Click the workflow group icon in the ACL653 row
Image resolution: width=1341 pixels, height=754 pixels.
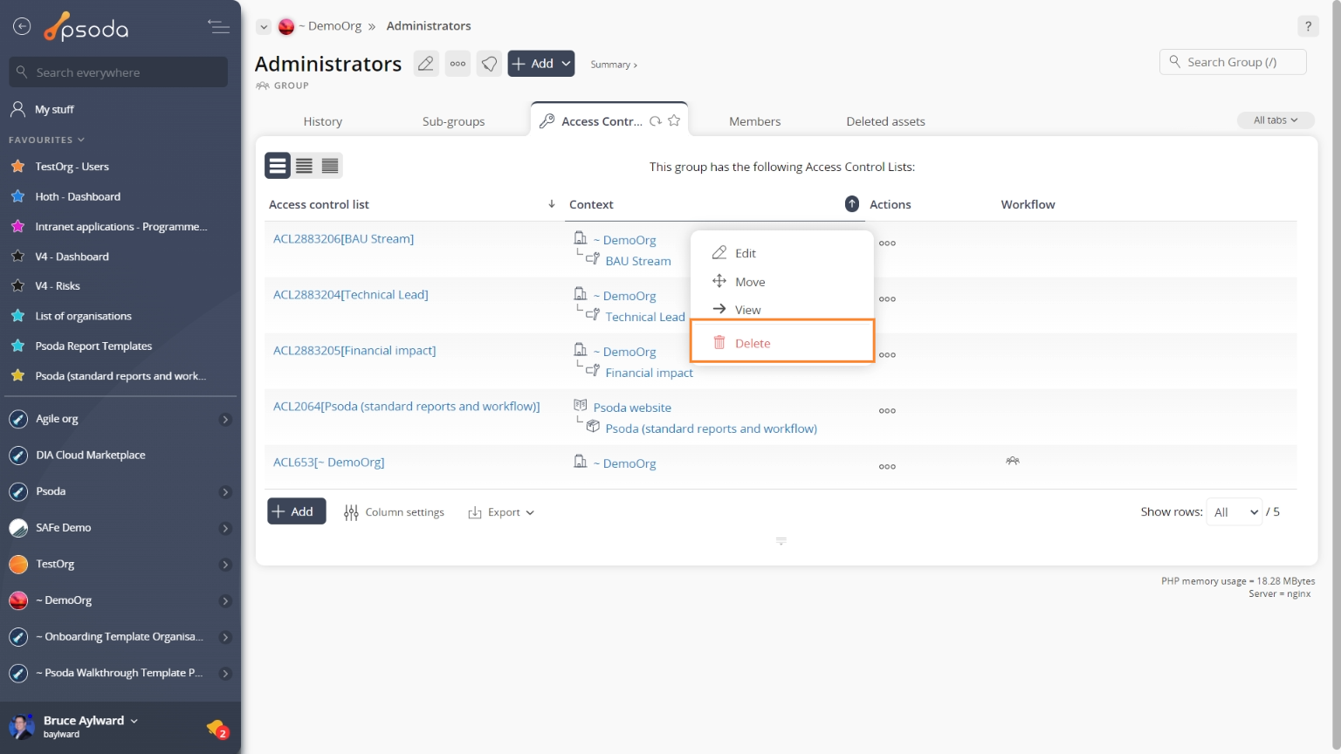tap(1013, 461)
